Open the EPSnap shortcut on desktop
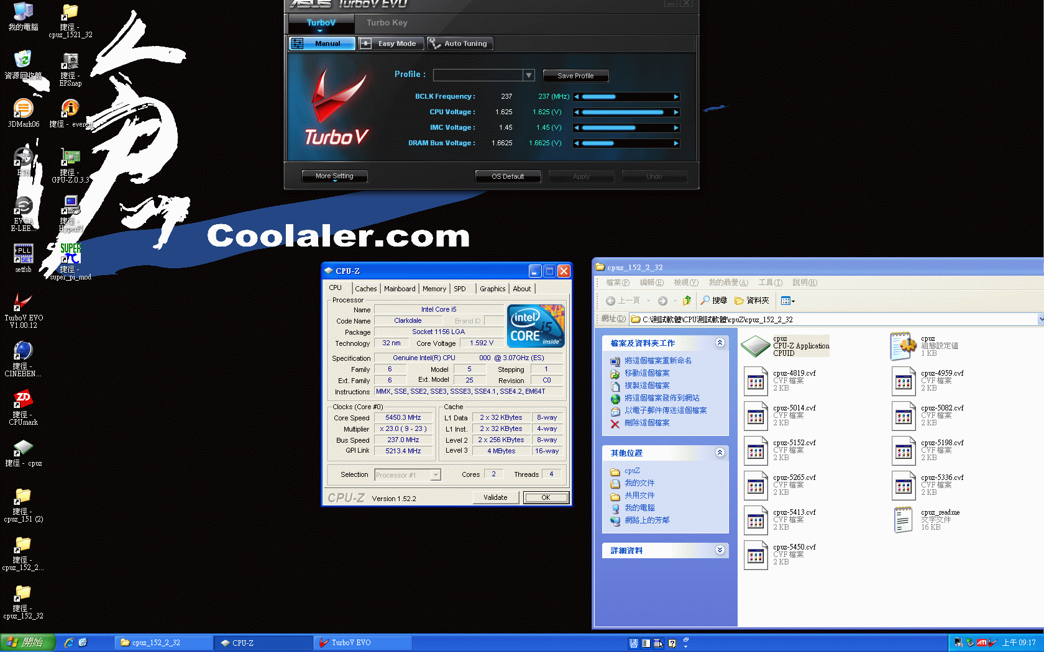This screenshot has width=1044, height=652. click(70, 69)
